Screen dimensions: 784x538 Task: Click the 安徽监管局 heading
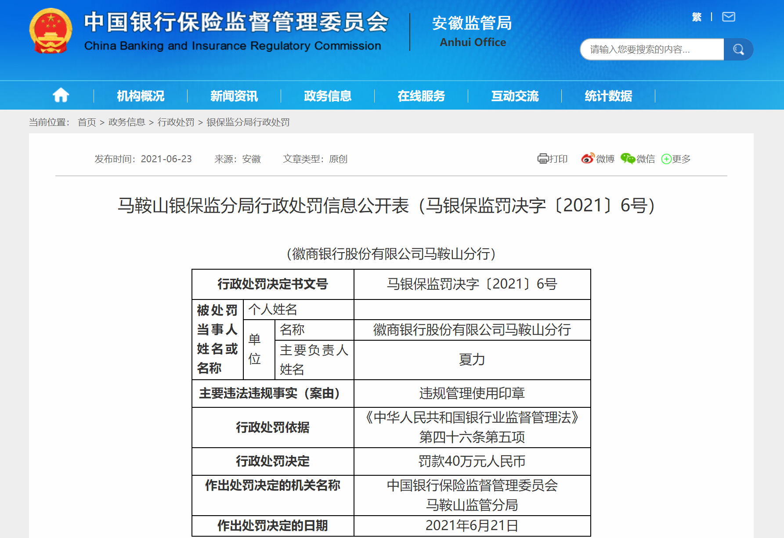472,23
